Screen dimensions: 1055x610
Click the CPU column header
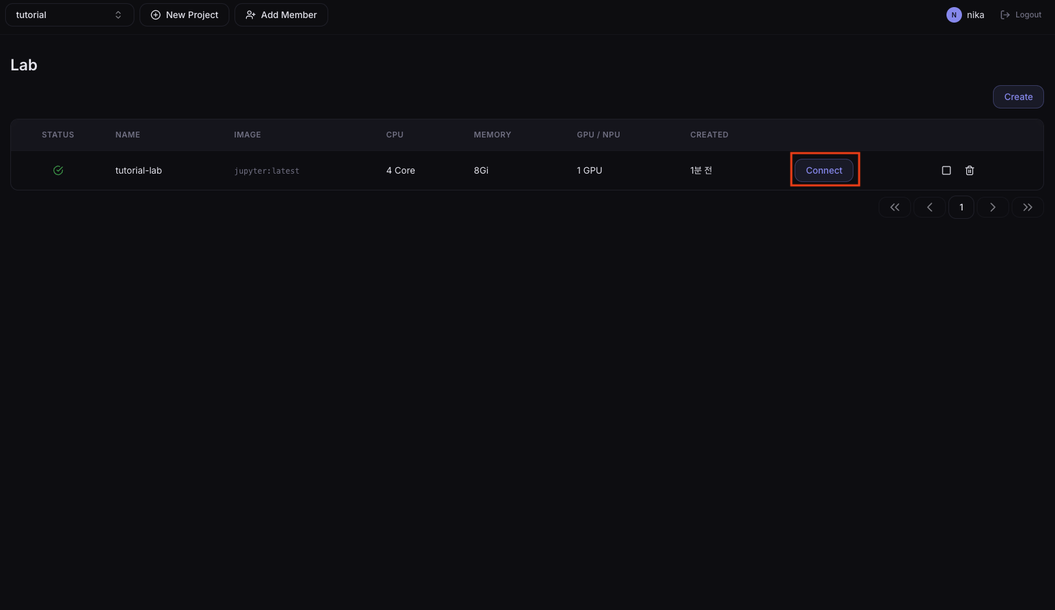point(395,135)
